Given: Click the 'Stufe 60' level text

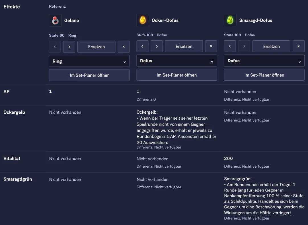Looking at the screenshot, I should click(57, 35).
